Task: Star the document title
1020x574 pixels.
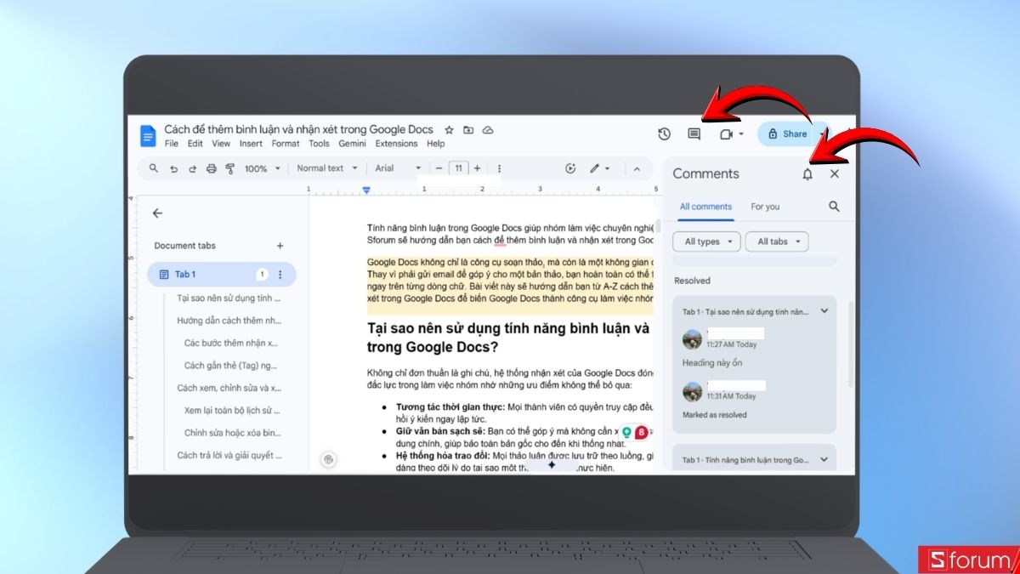Action: pyautogui.click(x=449, y=130)
